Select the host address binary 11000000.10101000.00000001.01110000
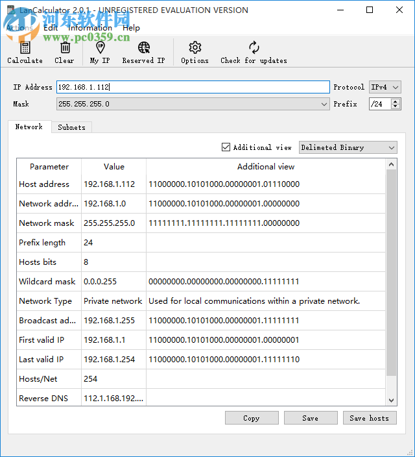The height and width of the screenshot is (457, 415). 224,184
